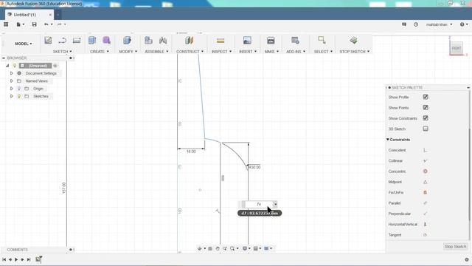The image size is (472, 266).
Task: Toggle Sketches folder visibility bulb
Action: [19, 96]
